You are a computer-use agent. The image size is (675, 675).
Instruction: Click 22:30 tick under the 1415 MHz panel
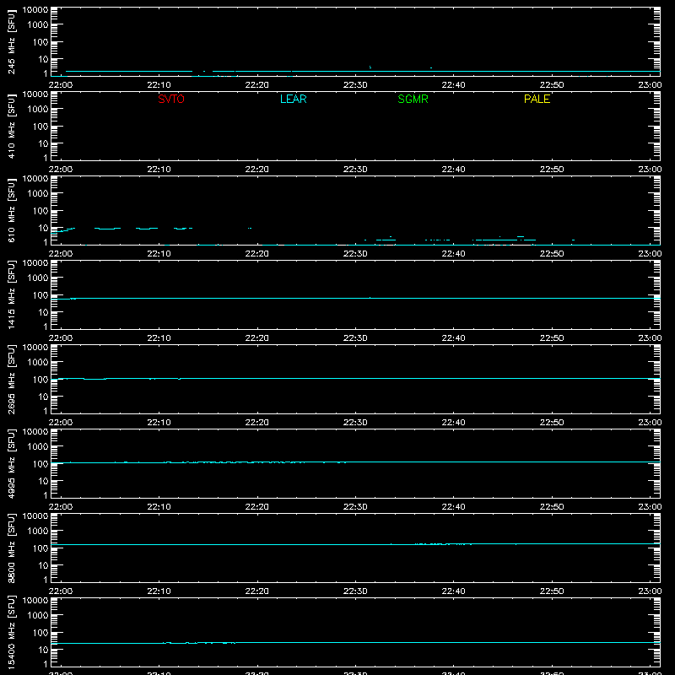coord(355,338)
